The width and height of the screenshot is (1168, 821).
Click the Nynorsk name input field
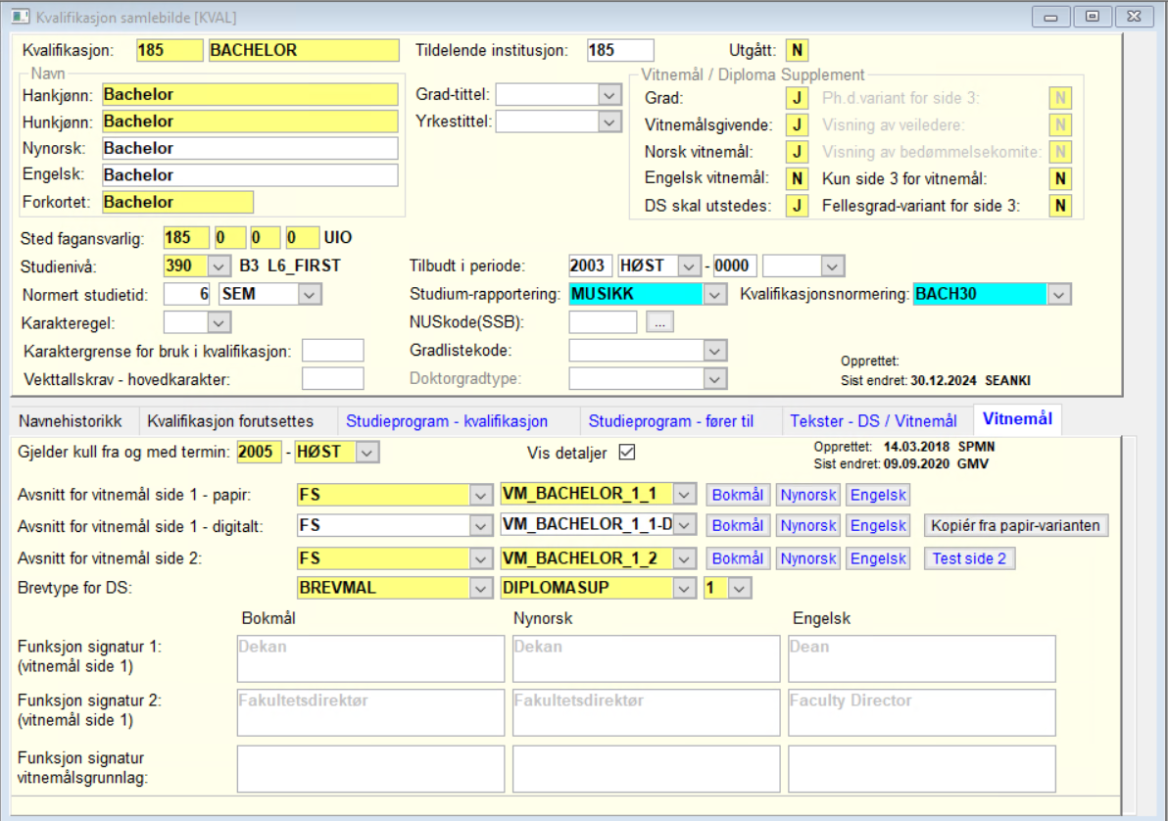tap(250, 148)
